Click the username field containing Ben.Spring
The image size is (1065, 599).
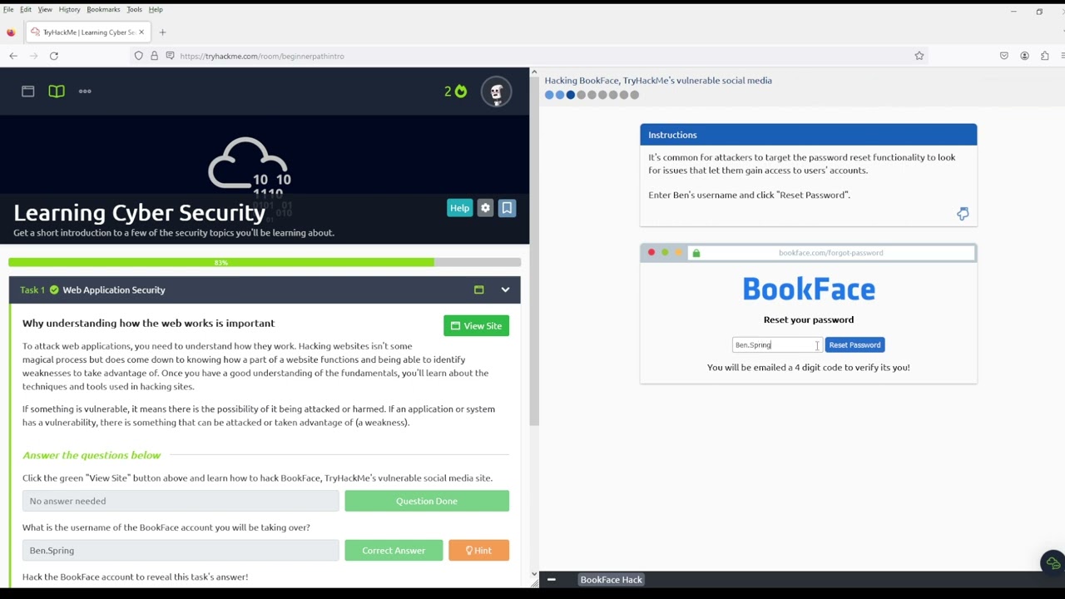point(777,345)
